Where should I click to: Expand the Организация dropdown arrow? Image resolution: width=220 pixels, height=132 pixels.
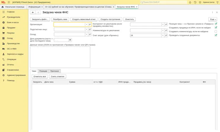click(x=86, y=24)
